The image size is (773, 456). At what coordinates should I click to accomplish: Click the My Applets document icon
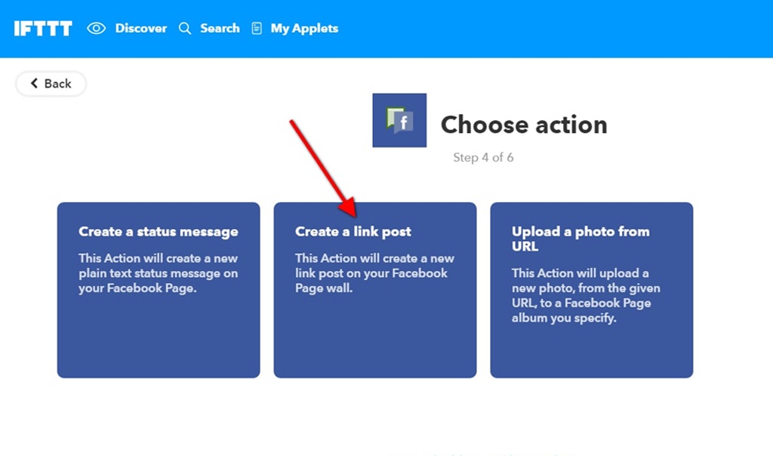[257, 29]
